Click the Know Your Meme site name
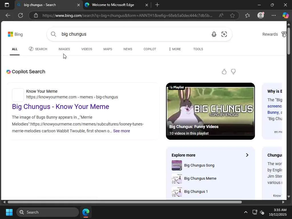This screenshot has height=219, width=292. [x=42, y=91]
